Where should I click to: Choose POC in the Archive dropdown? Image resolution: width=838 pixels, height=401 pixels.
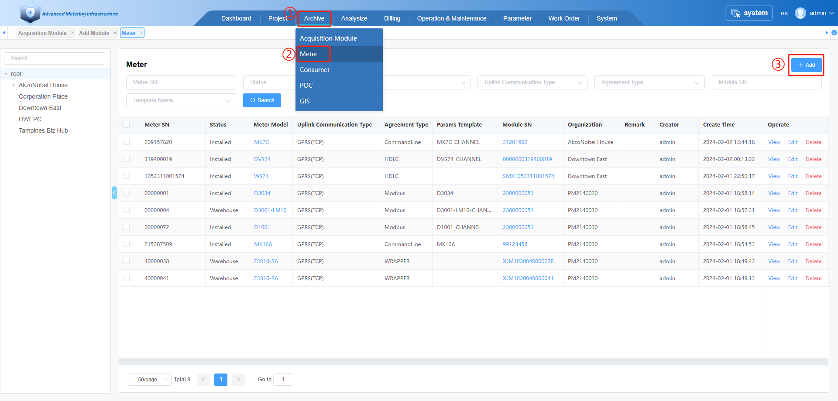coord(339,86)
